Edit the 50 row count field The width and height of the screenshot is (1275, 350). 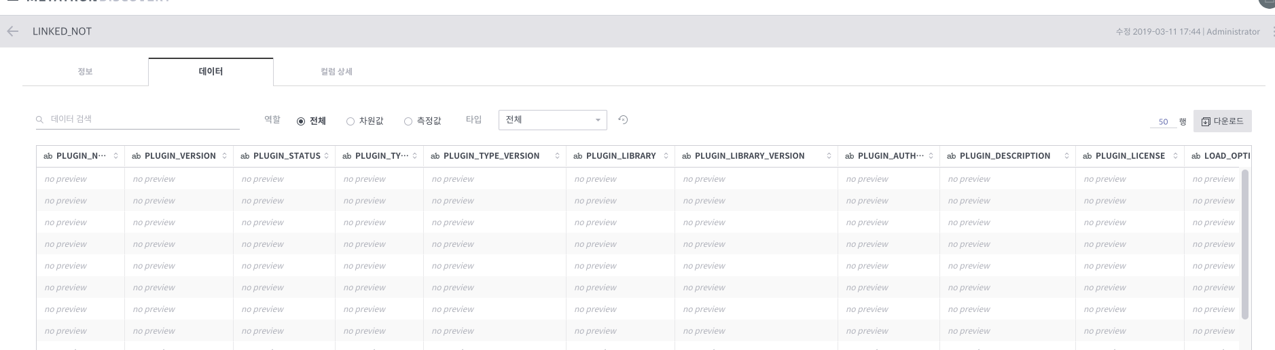coord(1163,121)
